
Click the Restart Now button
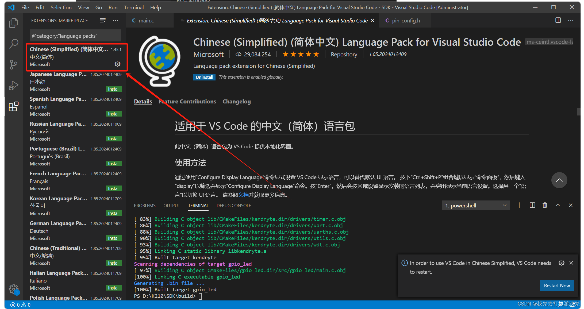[x=557, y=286]
